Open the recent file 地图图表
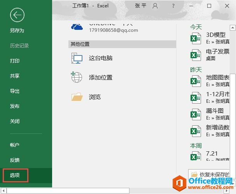Viewport: 236px width, 194px height. point(218,78)
